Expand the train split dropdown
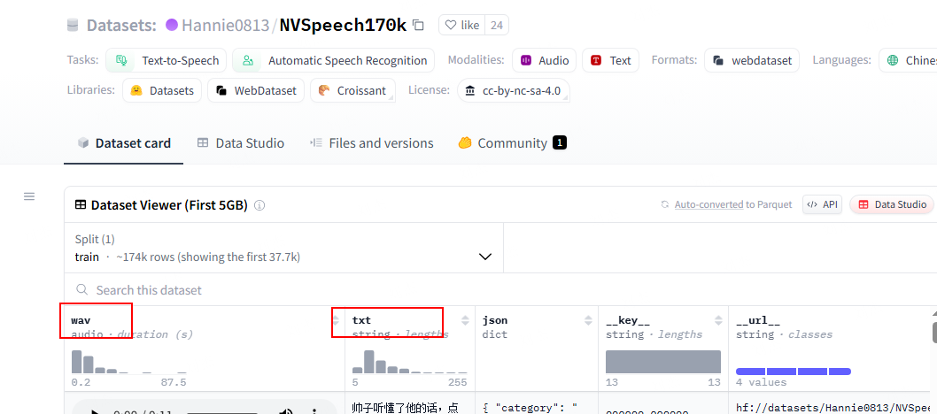 click(284, 249)
